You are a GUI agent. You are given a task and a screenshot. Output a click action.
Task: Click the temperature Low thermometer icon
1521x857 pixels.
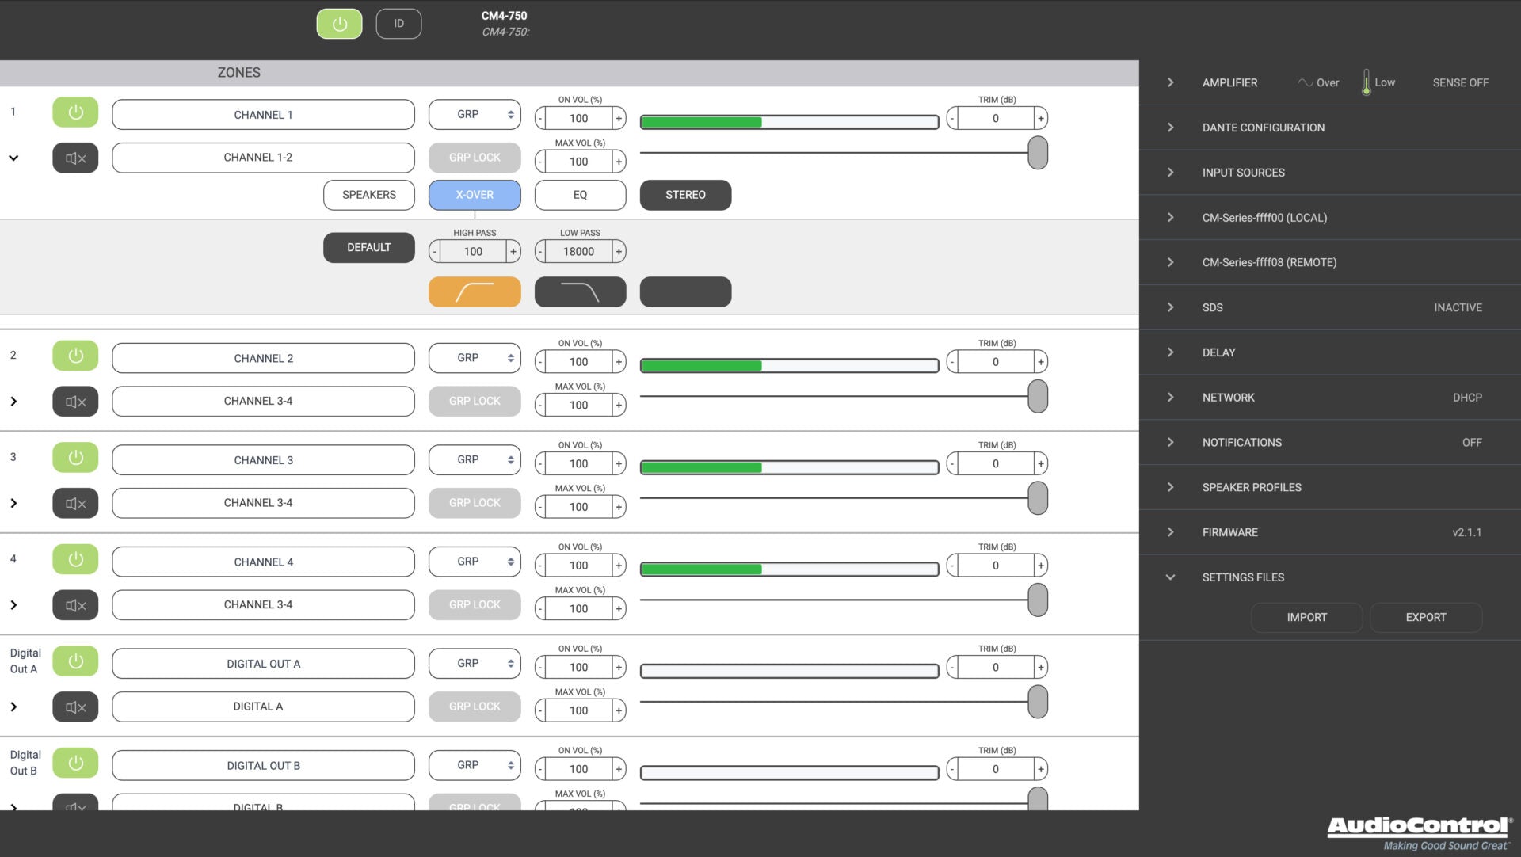1367,82
